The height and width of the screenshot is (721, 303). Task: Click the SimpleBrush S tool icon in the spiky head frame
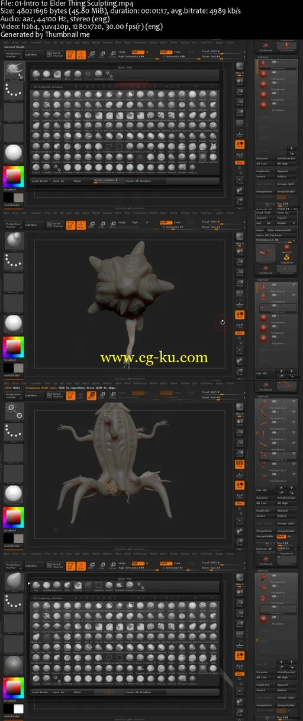point(286,257)
